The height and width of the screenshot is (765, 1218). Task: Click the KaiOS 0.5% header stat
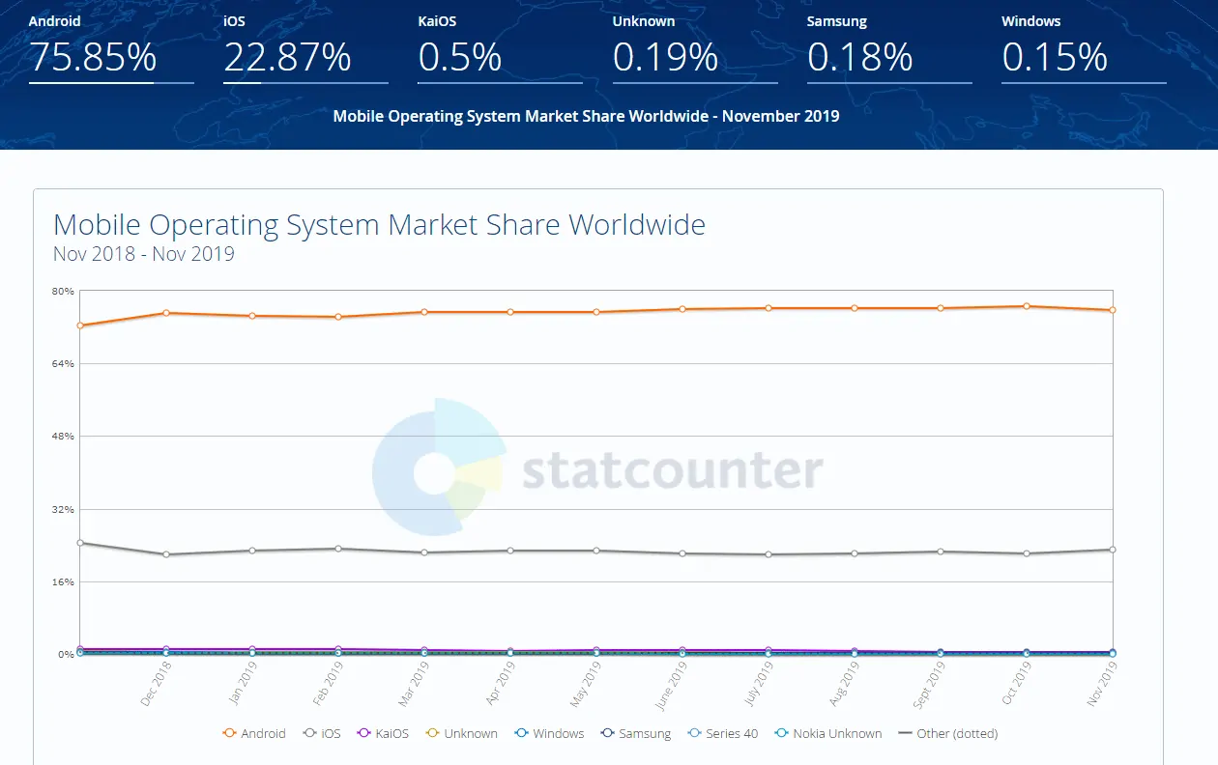pyautogui.click(x=459, y=58)
